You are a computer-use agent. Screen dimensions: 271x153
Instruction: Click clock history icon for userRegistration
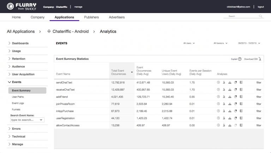pyautogui.click(x=218, y=118)
